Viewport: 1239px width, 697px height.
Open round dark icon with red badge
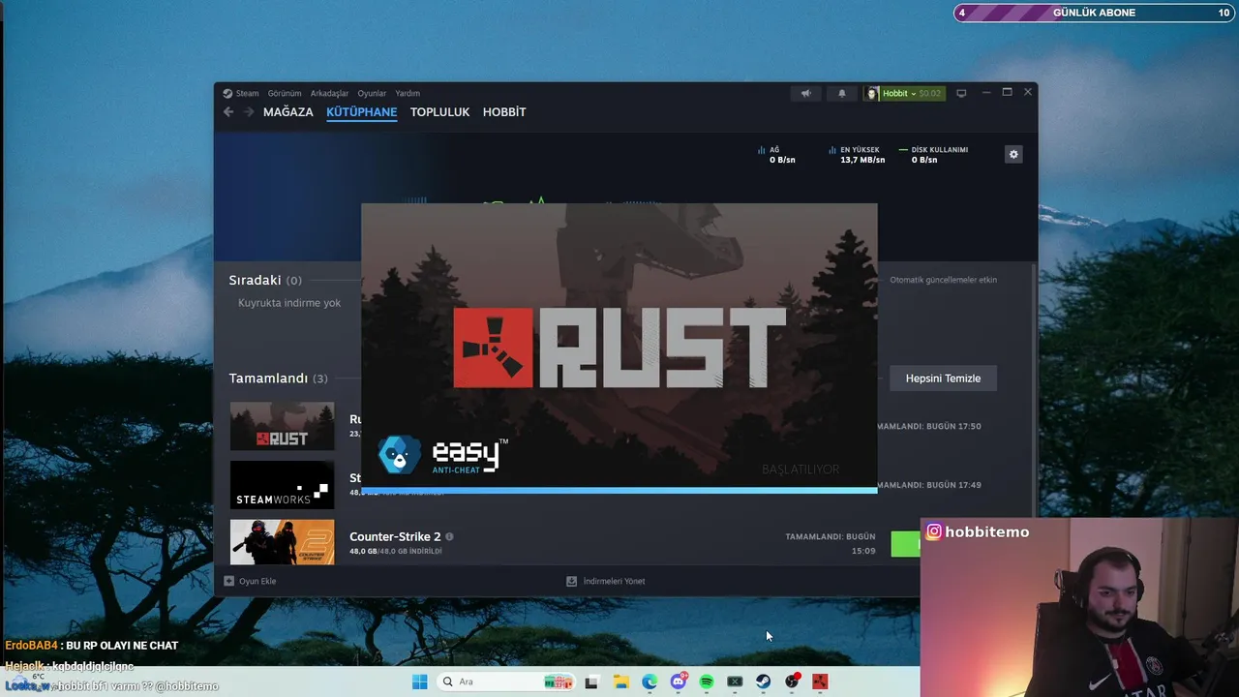(792, 682)
